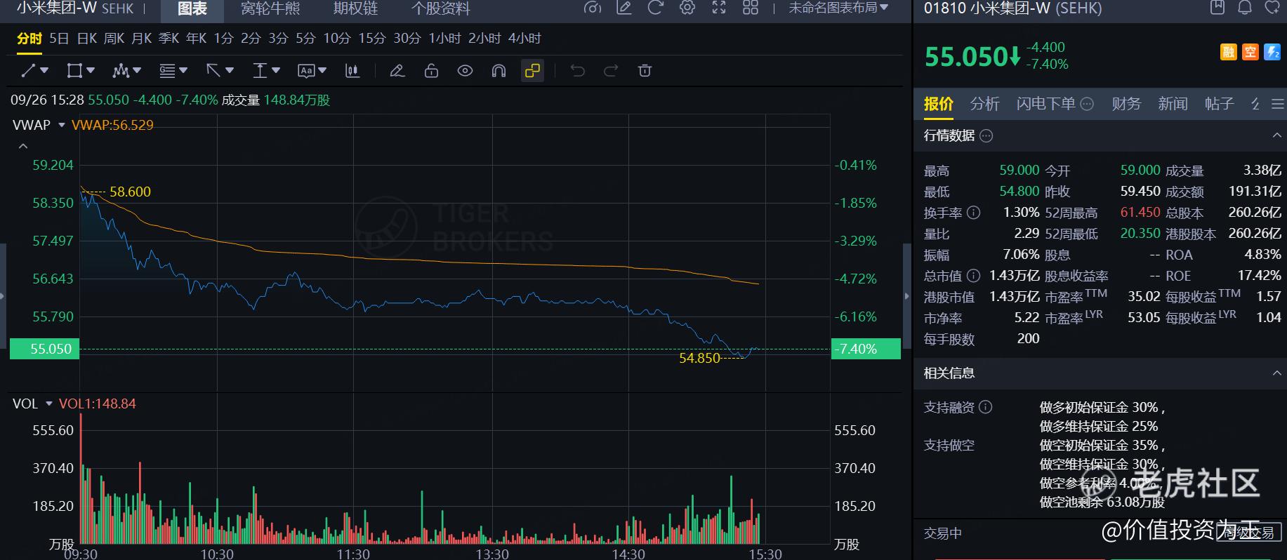Select the 日K timeframe

click(x=87, y=39)
